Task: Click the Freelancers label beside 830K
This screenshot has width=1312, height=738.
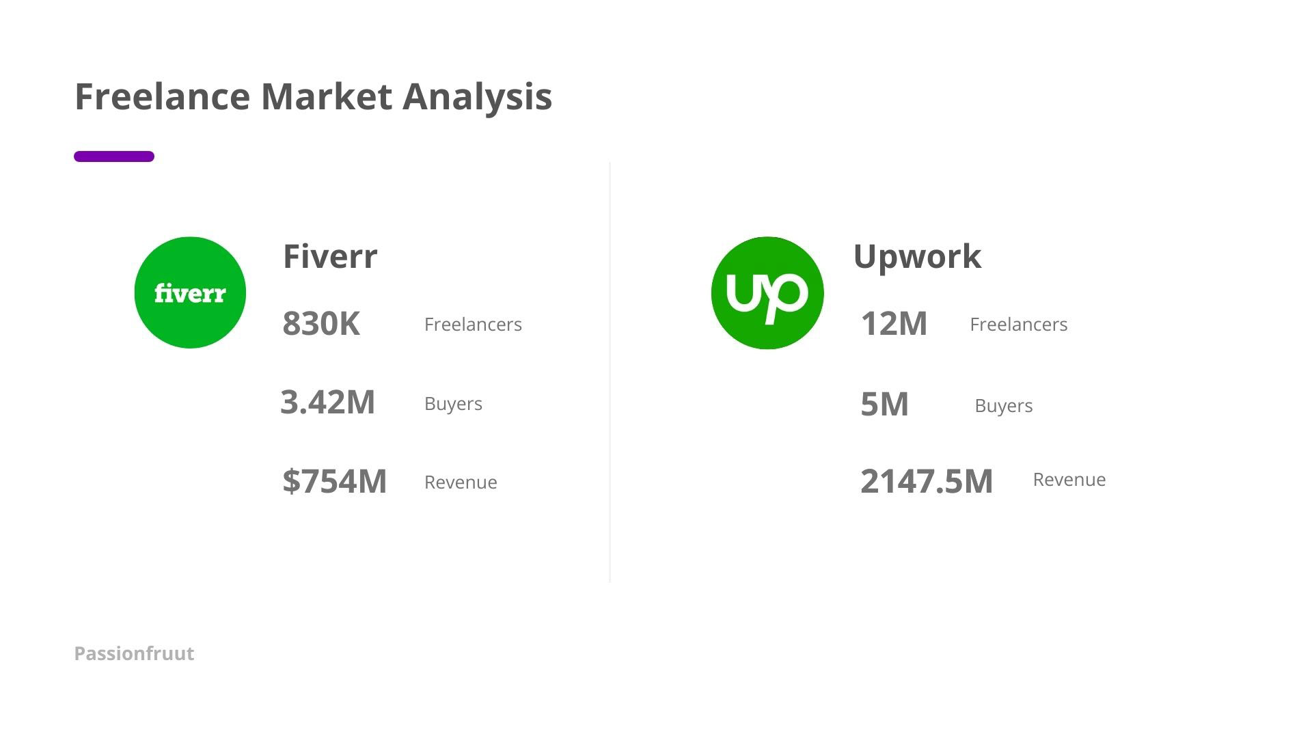Action: coord(473,324)
